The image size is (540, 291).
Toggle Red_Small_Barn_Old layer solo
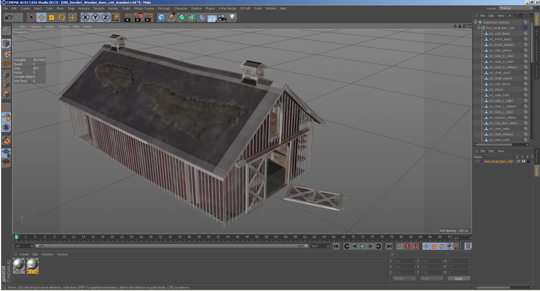[518, 161]
